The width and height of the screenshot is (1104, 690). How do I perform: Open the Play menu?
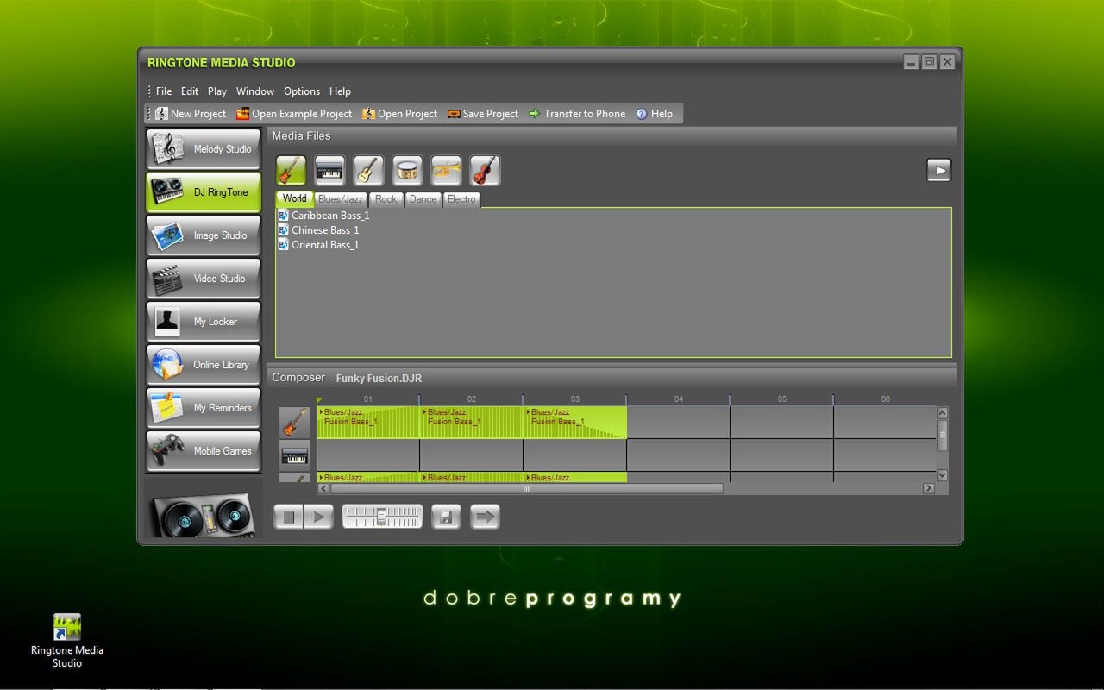217,91
